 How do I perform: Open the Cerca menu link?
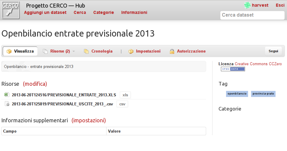click(80, 12)
